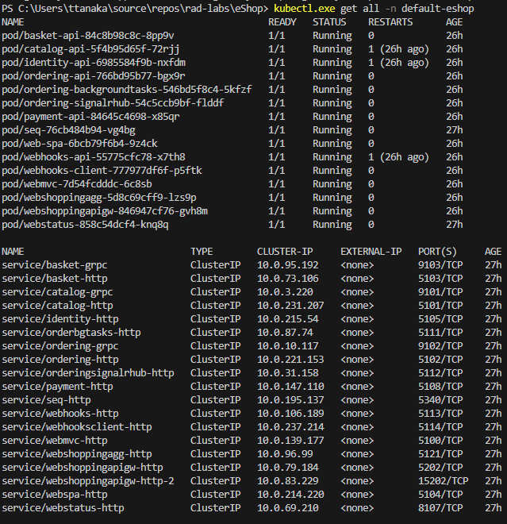Click service/webspa-http name
This screenshot has width=507, height=524.
[x=55, y=495]
